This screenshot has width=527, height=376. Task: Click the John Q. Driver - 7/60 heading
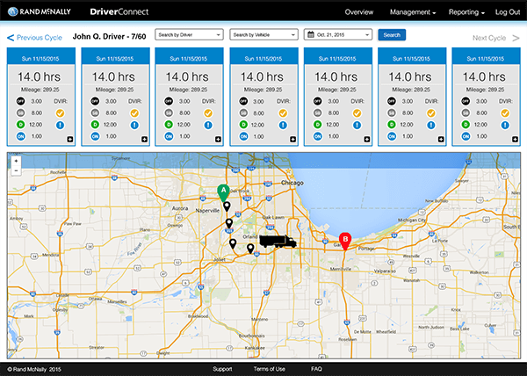coord(110,37)
